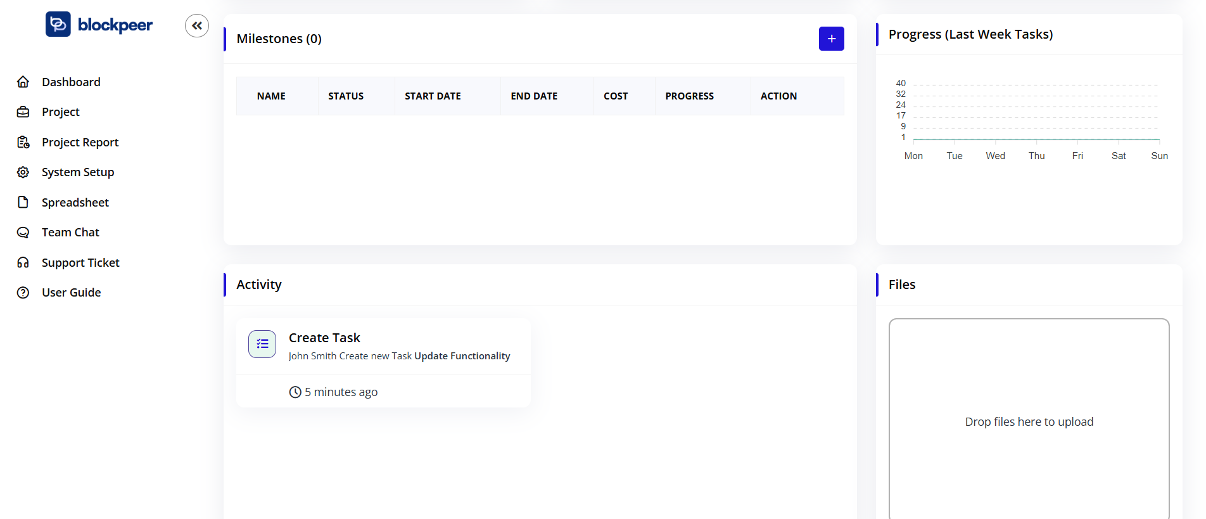Open the Update Functionality task link
1206x519 pixels.
pos(462,356)
